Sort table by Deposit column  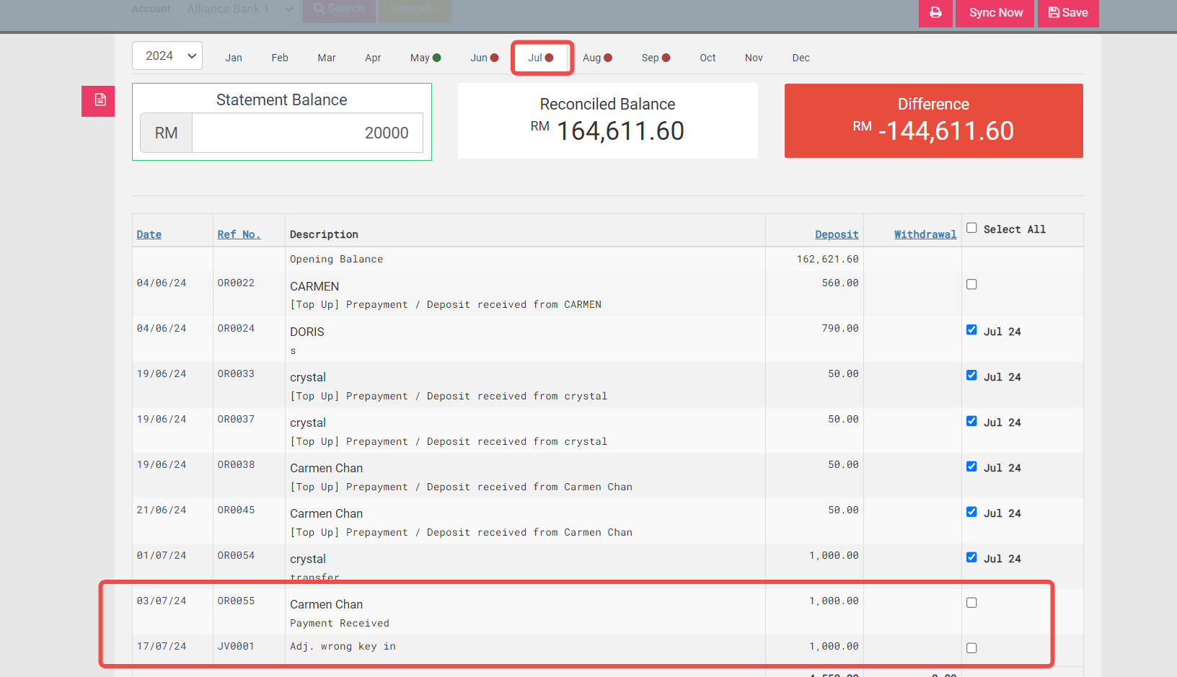click(837, 234)
